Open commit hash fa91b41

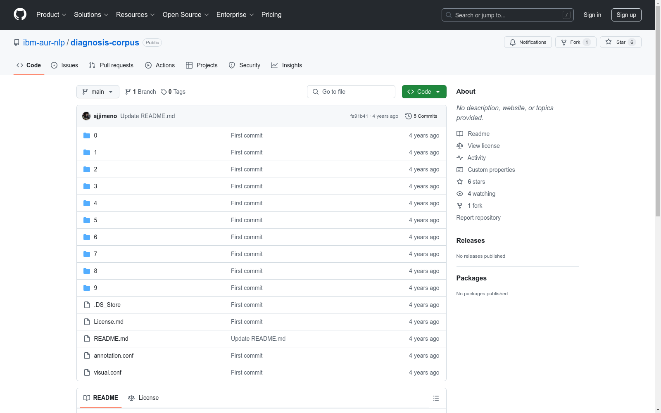pos(359,116)
